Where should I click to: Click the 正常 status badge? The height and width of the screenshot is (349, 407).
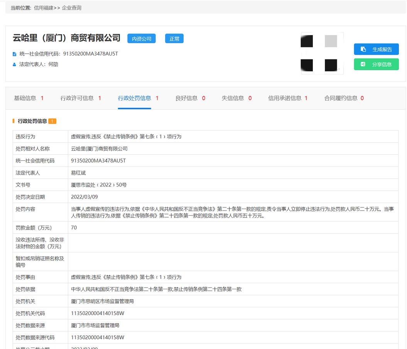tap(174, 39)
